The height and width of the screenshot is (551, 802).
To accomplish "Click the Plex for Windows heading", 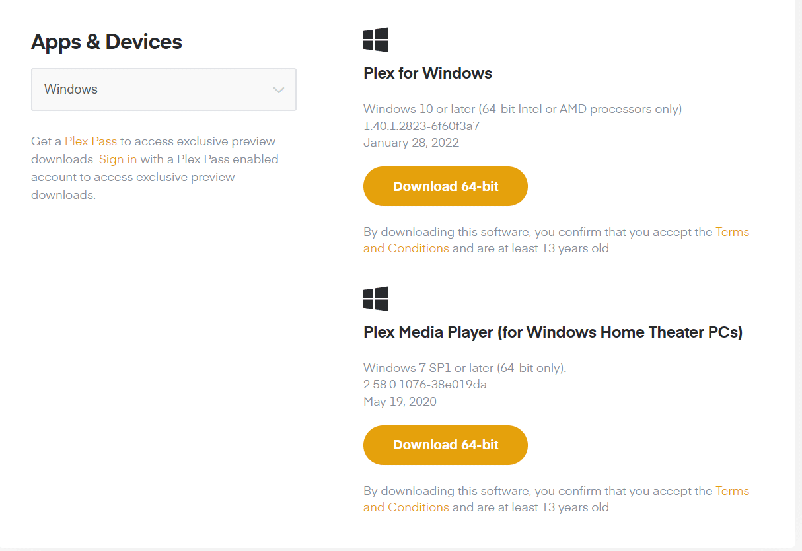I will 427,73.
